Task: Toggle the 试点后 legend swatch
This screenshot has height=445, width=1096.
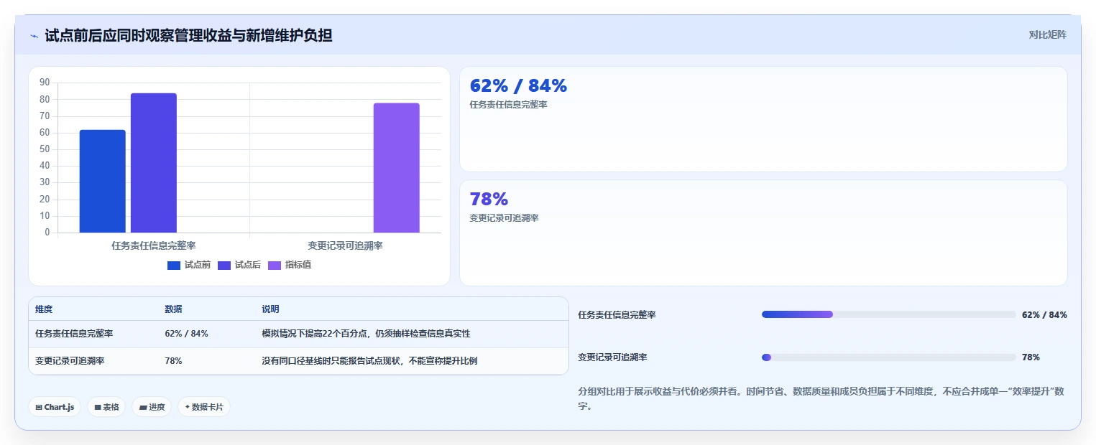Action: [x=224, y=266]
